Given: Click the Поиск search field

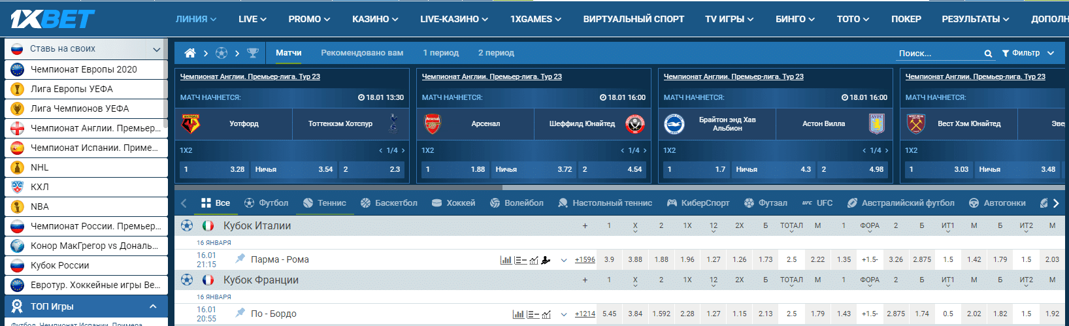Looking at the screenshot, I should pyautogui.click(x=940, y=54).
